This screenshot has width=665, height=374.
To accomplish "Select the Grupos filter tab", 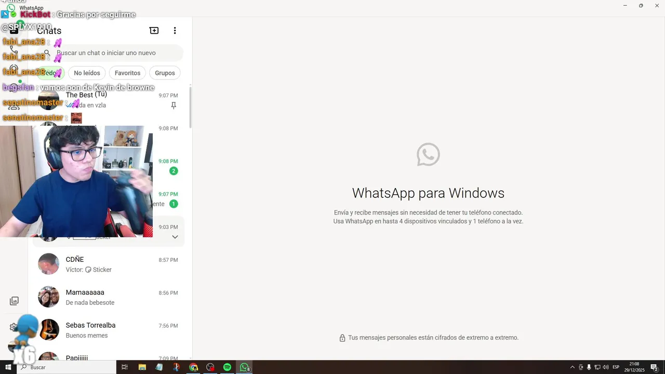I will click(165, 73).
